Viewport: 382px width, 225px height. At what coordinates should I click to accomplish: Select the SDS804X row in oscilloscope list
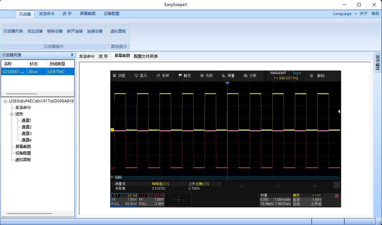click(x=38, y=72)
